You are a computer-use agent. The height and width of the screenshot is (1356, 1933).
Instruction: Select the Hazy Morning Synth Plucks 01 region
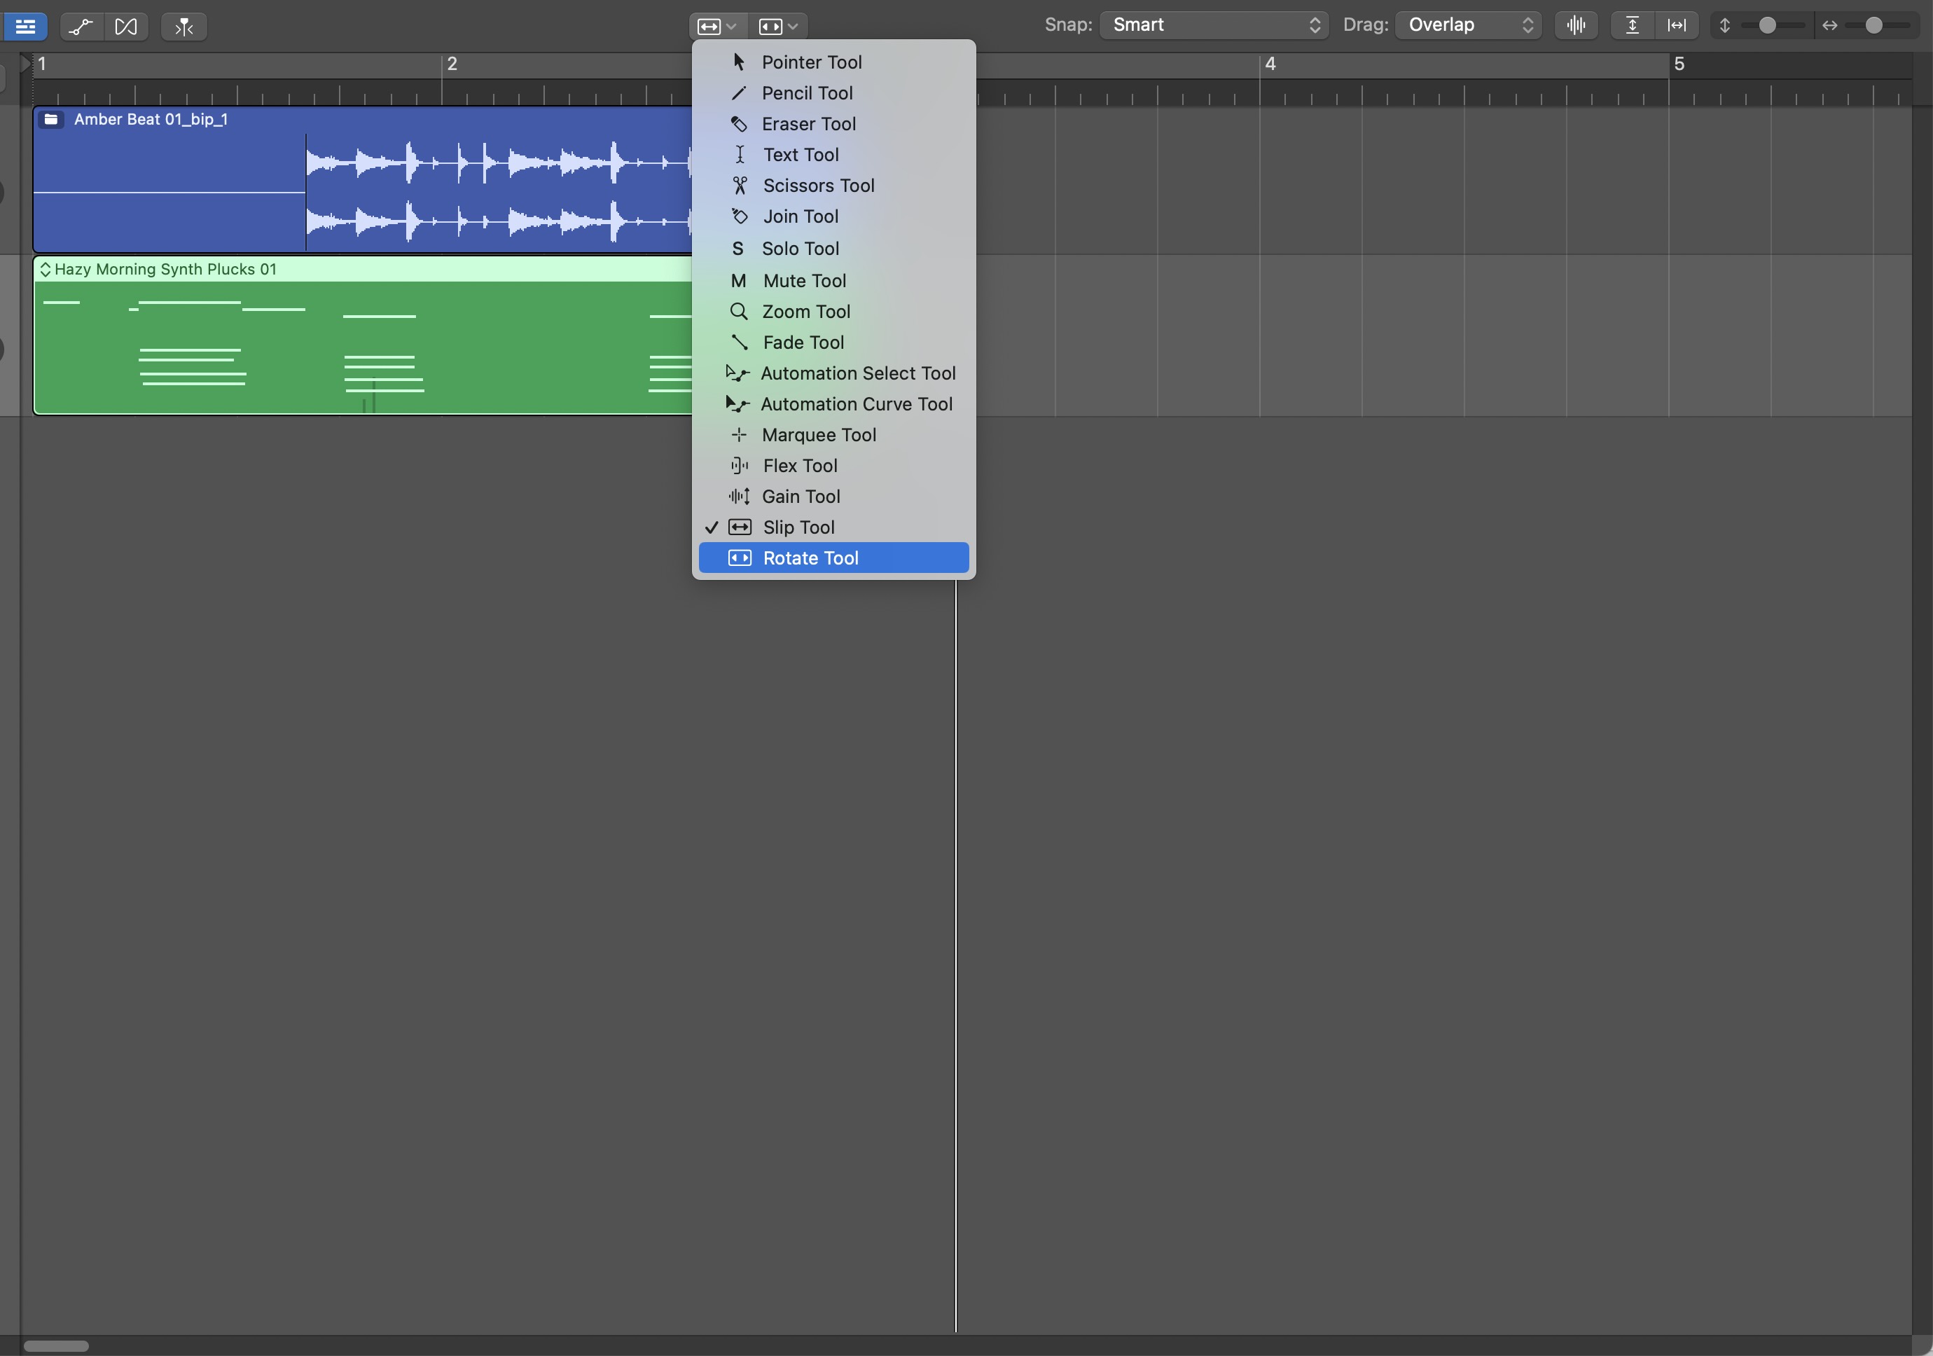[x=362, y=335]
